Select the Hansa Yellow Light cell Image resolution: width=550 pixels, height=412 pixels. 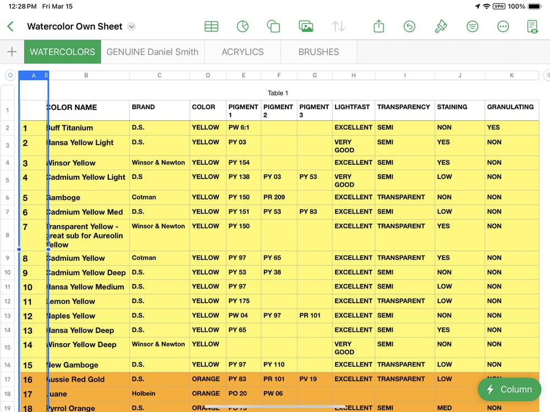[89, 146]
